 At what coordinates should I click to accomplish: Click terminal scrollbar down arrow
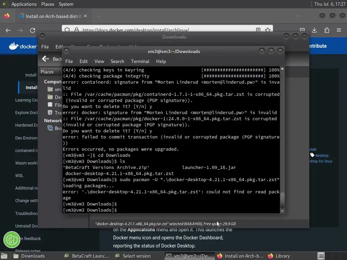282,211
